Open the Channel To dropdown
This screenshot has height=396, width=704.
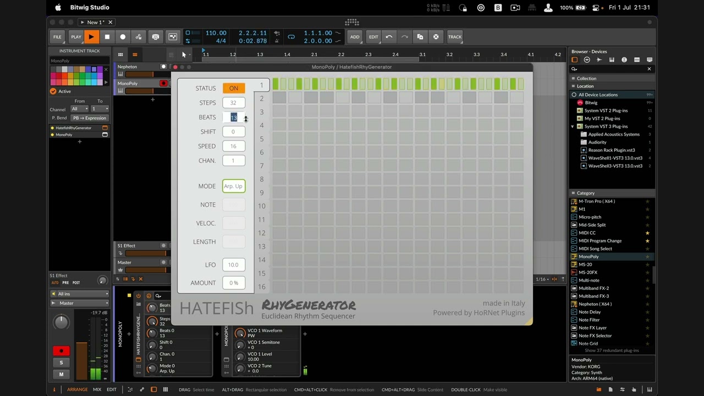pyautogui.click(x=100, y=109)
